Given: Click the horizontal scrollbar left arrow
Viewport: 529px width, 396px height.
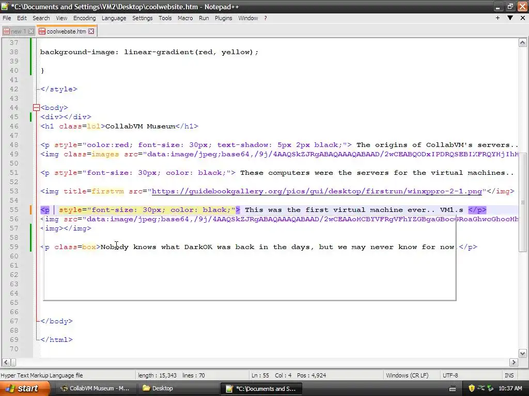Looking at the screenshot, I should (x=6, y=362).
